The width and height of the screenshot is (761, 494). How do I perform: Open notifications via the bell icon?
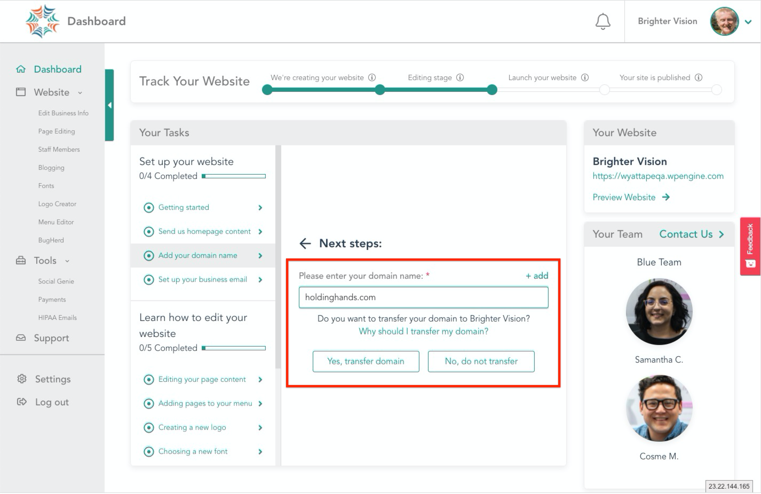[x=603, y=21]
